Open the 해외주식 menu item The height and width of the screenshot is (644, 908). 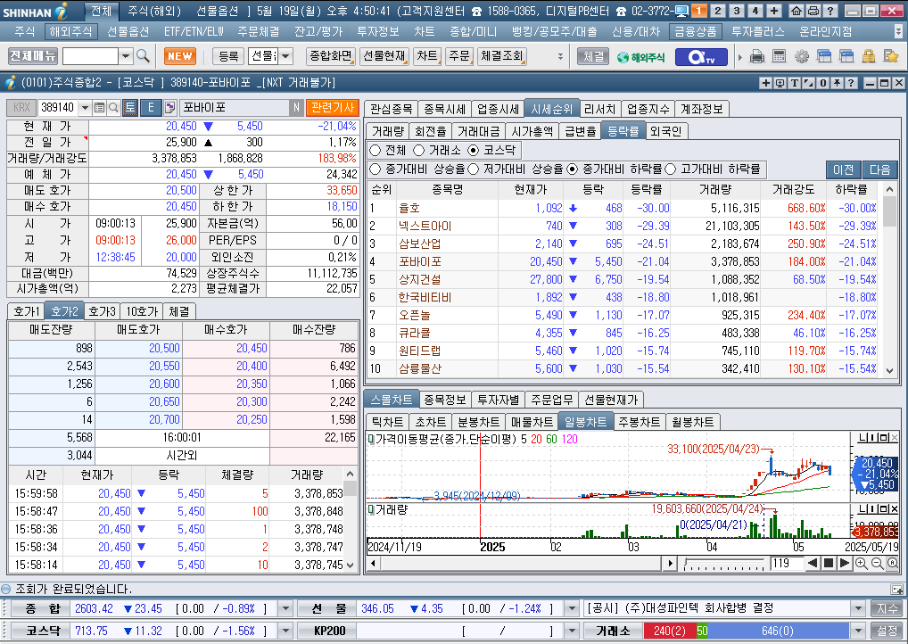tap(70, 31)
